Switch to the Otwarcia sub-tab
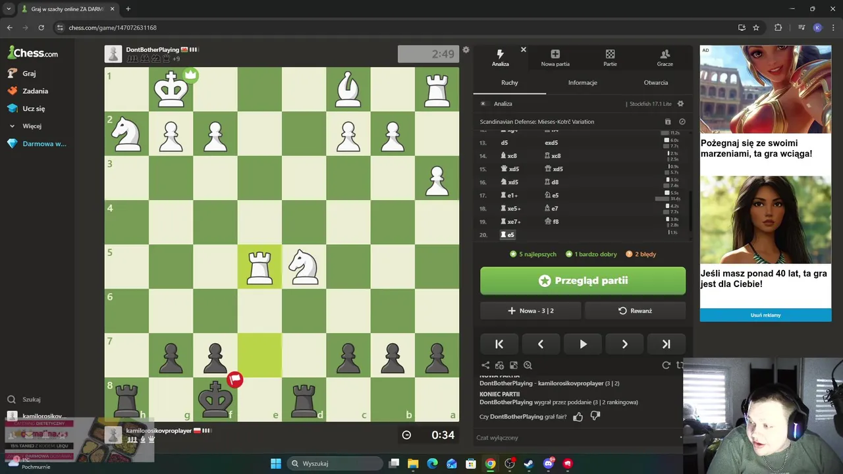Image resolution: width=843 pixels, height=474 pixels. pos(655,82)
